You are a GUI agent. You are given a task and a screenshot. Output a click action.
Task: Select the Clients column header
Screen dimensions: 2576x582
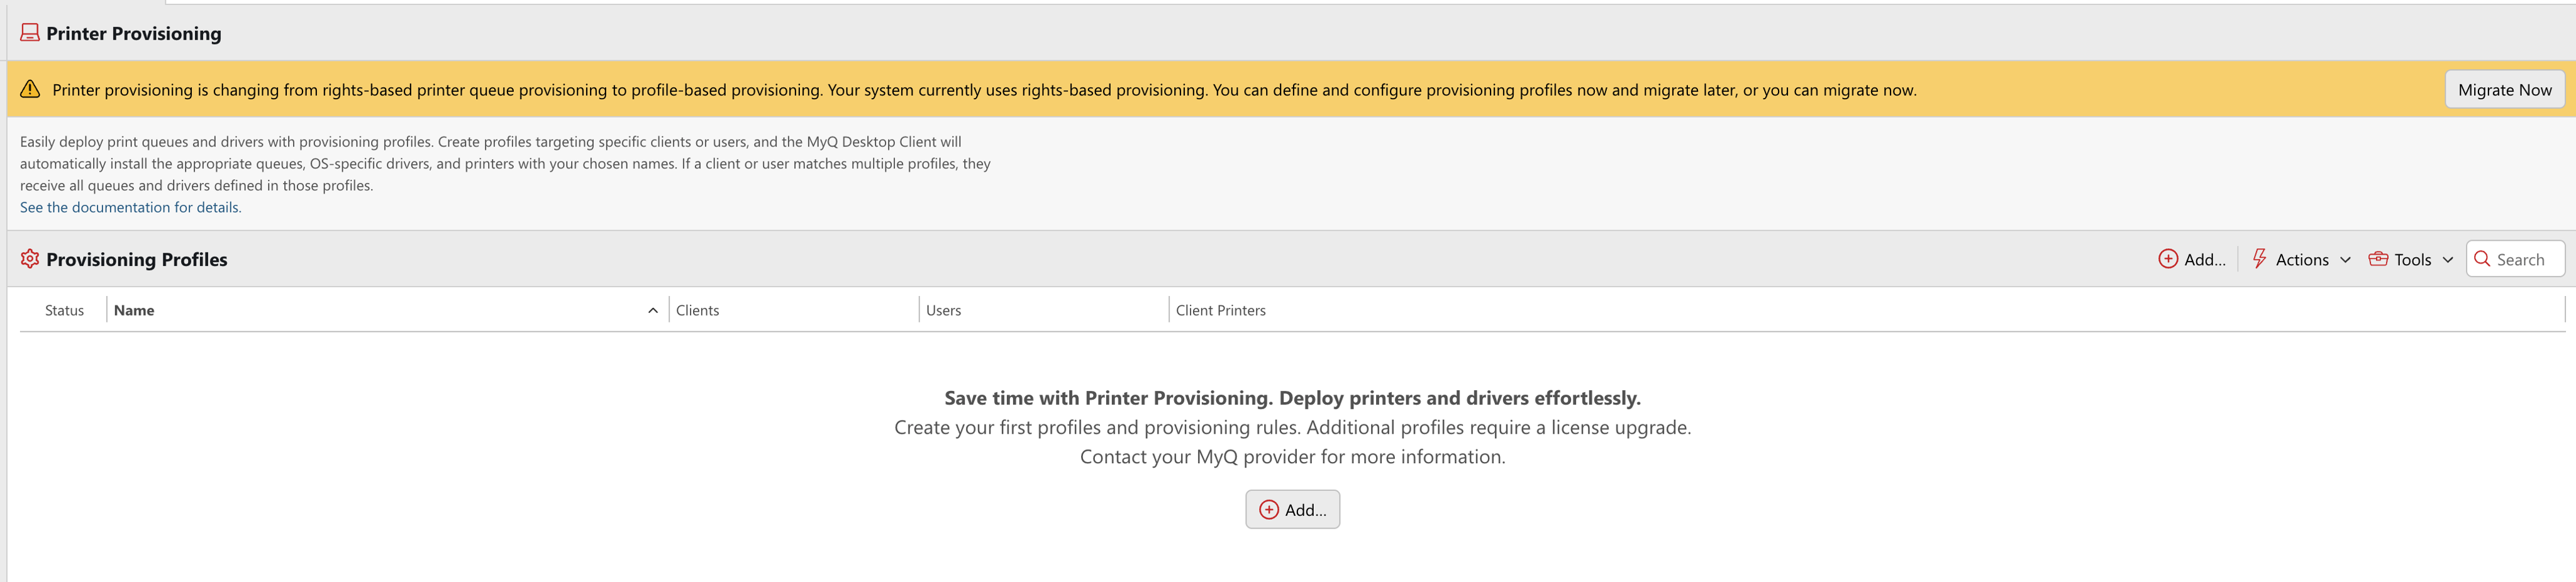tap(697, 311)
